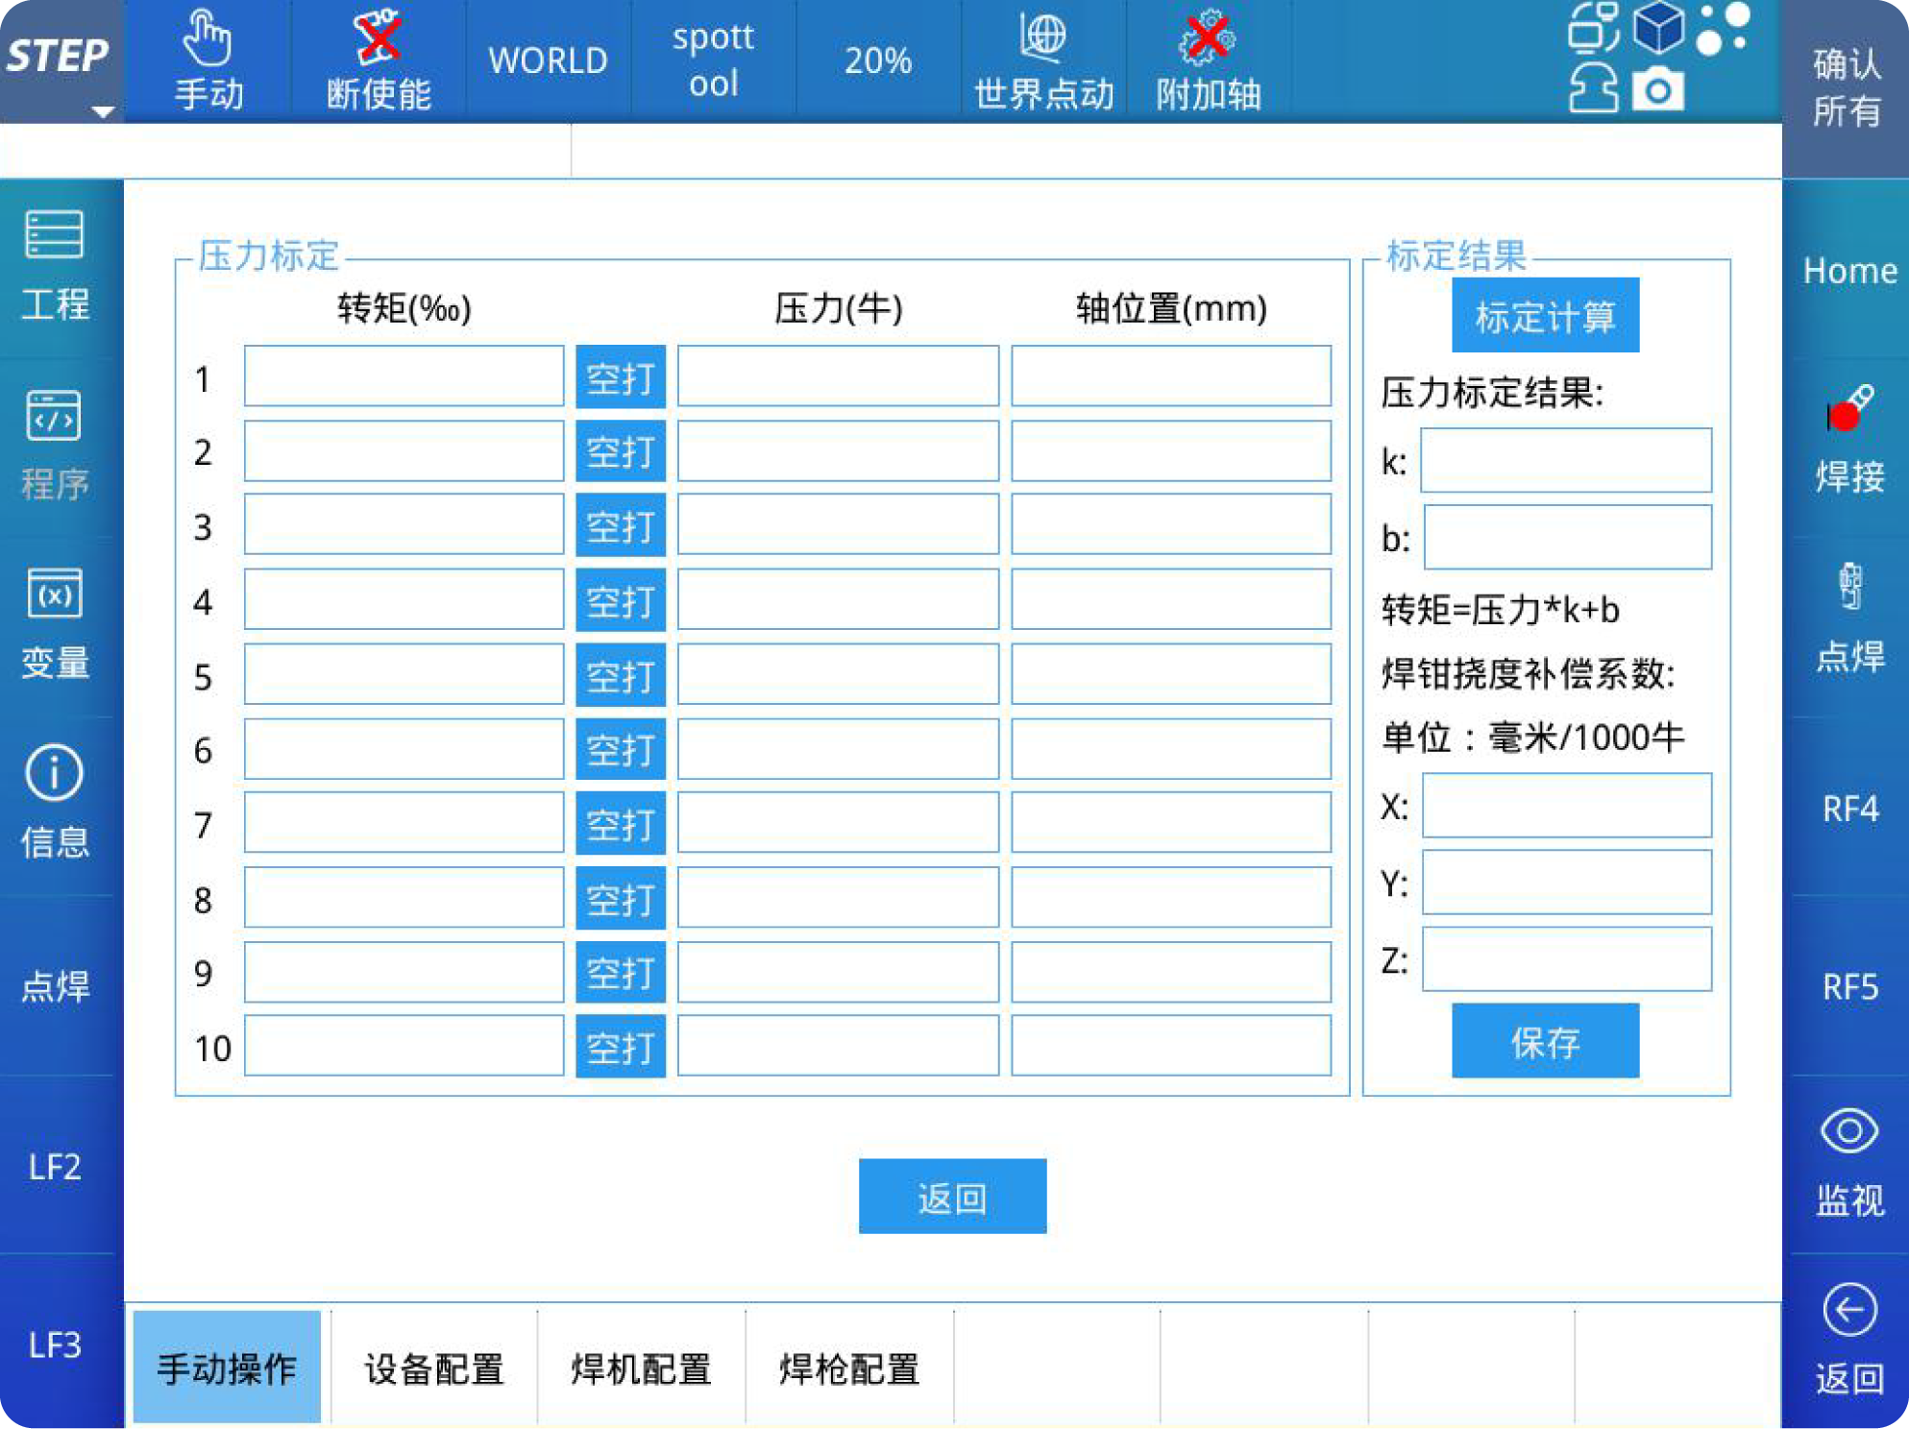1909x1429 pixels.
Task: Open the Project (工程) sidebar icon
Action: (55, 235)
